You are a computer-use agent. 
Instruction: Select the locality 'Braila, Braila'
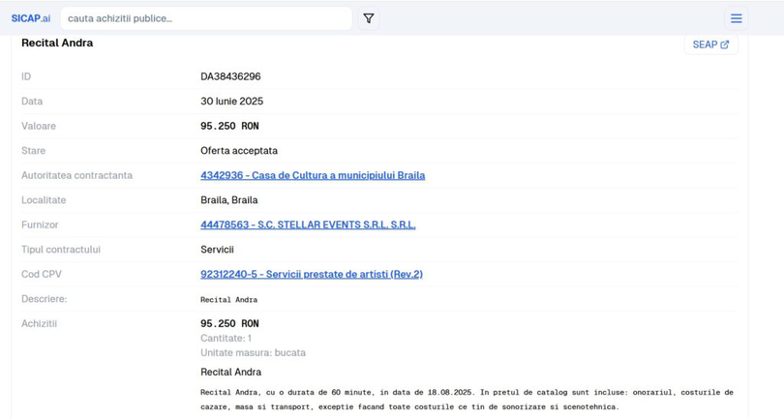pyautogui.click(x=229, y=200)
